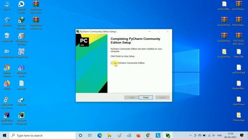Open the Windows Start menu

[x=4, y=136]
